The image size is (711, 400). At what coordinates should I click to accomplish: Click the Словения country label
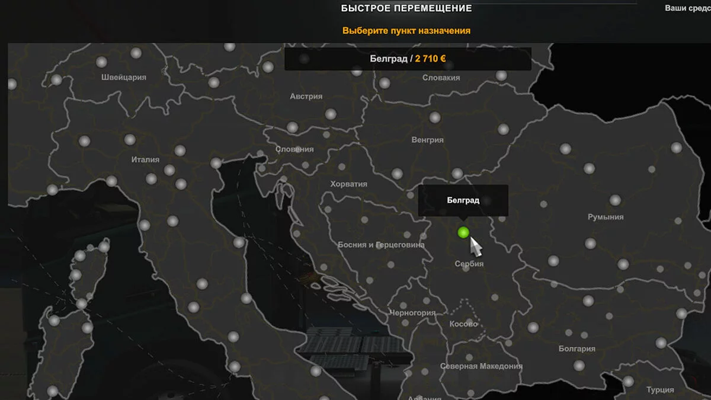pos(294,149)
